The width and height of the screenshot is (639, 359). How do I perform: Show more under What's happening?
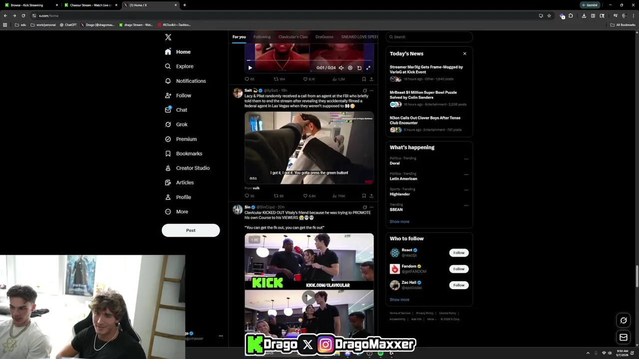point(399,222)
